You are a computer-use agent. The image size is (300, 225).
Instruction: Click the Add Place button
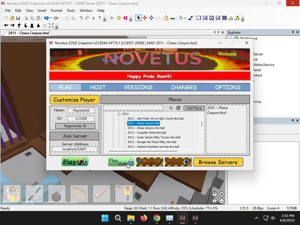[194, 108]
